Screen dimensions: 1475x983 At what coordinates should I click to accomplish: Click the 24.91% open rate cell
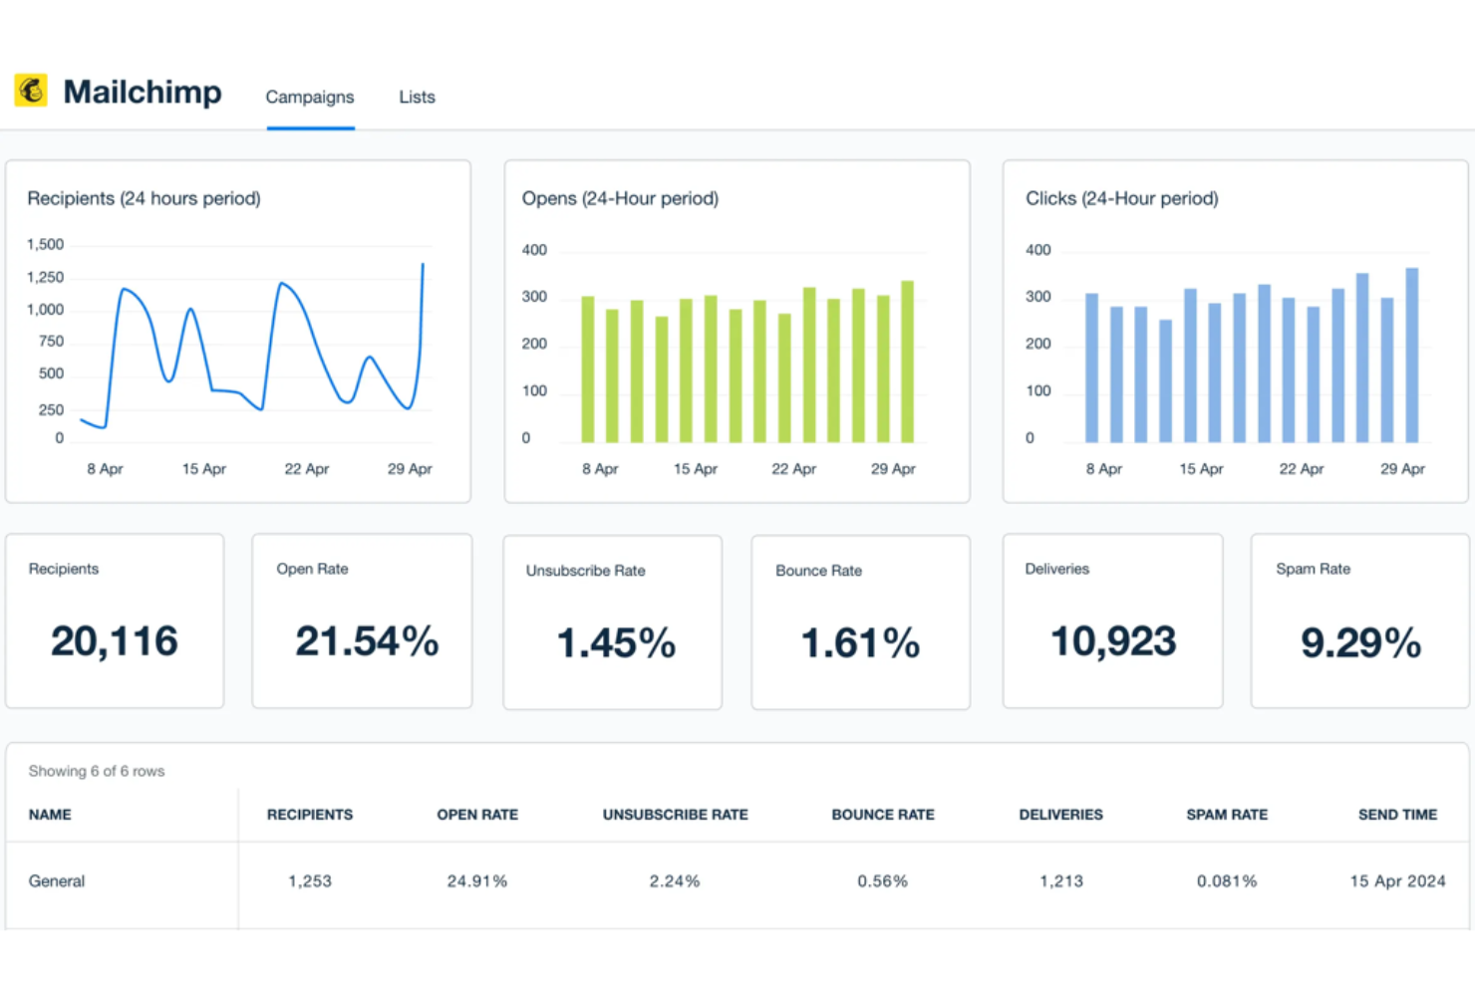click(x=477, y=881)
